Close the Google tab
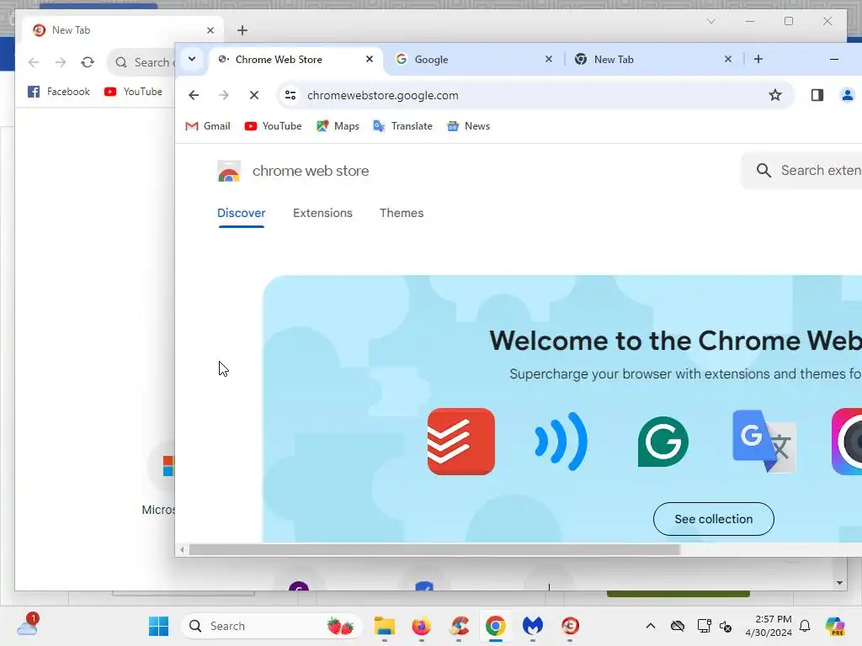The width and height of the screenshot is (862, 646). (x=549, y=59)
